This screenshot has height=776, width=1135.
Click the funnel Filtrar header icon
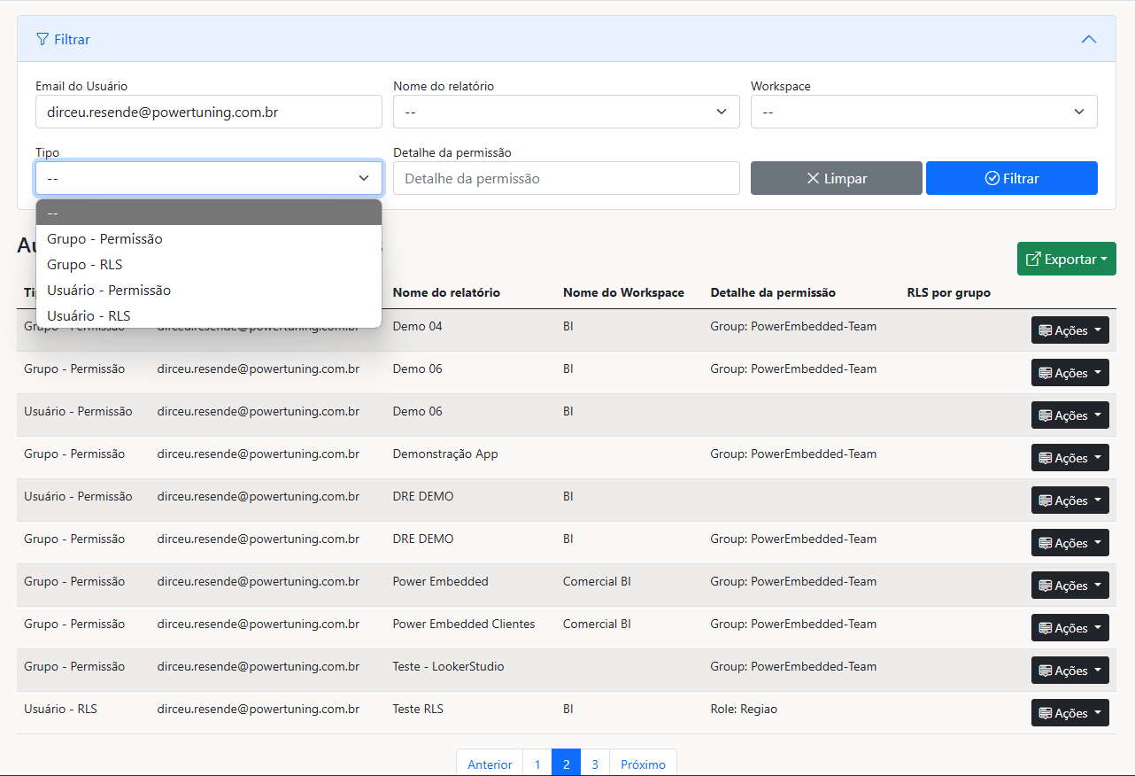pyautogui.click(x=42, y=39)
